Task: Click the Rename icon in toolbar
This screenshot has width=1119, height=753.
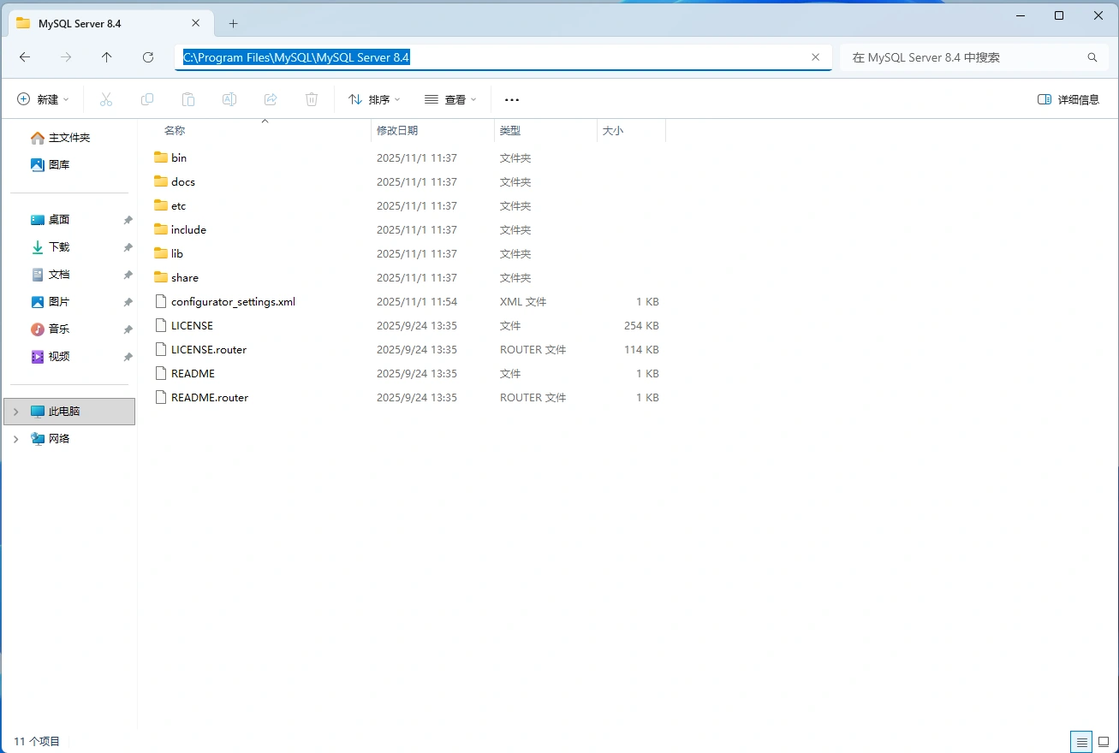Action: pyautogui.click(x=229, y=100)
